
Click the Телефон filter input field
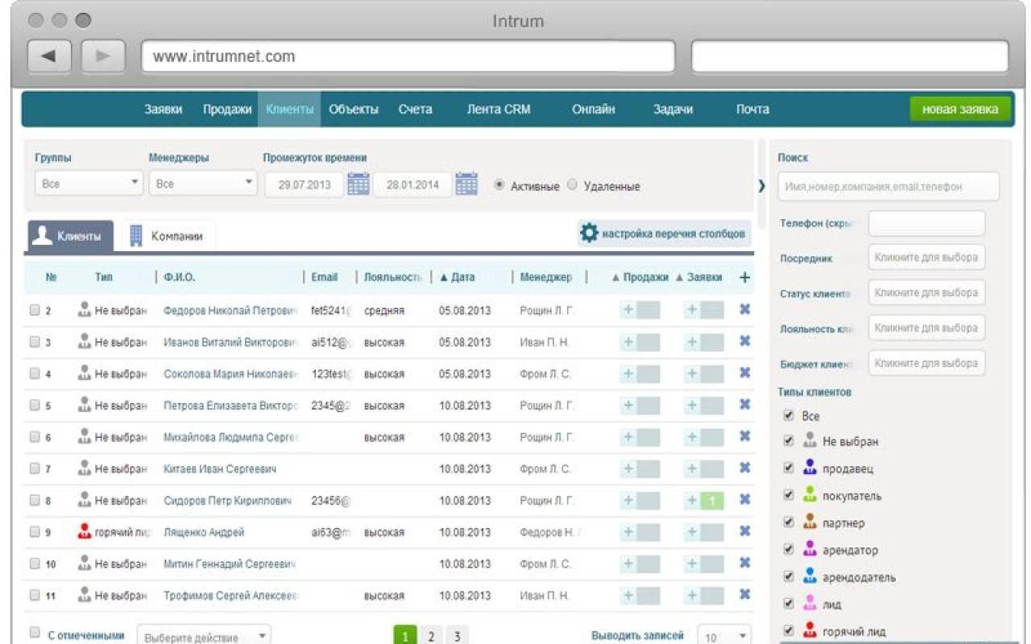pos(926,223)
